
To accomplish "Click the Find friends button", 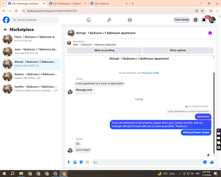I will 182,20.
